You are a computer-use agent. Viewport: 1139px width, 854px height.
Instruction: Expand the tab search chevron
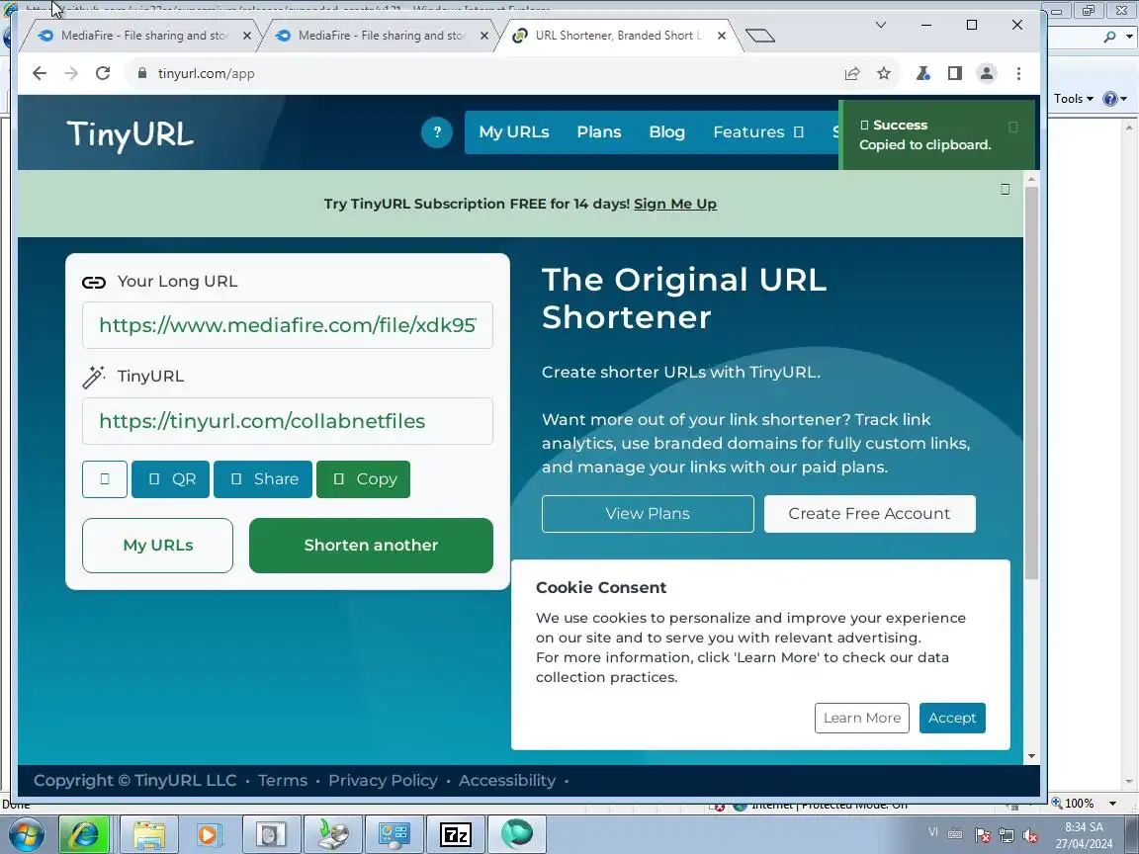[880, 25]
